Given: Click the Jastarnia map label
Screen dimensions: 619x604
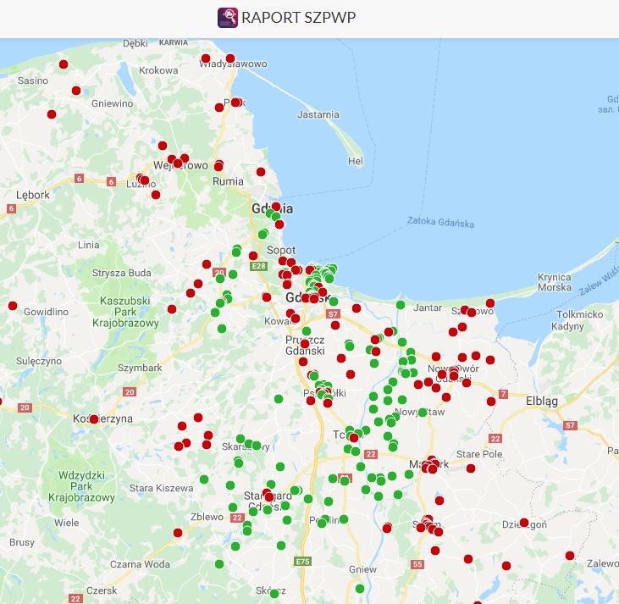Looking at the screenshot, I should point(318,114).
